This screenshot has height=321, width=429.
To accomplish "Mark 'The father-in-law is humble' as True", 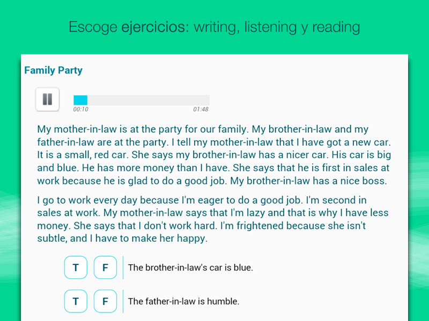I will [x=76, y=301].
